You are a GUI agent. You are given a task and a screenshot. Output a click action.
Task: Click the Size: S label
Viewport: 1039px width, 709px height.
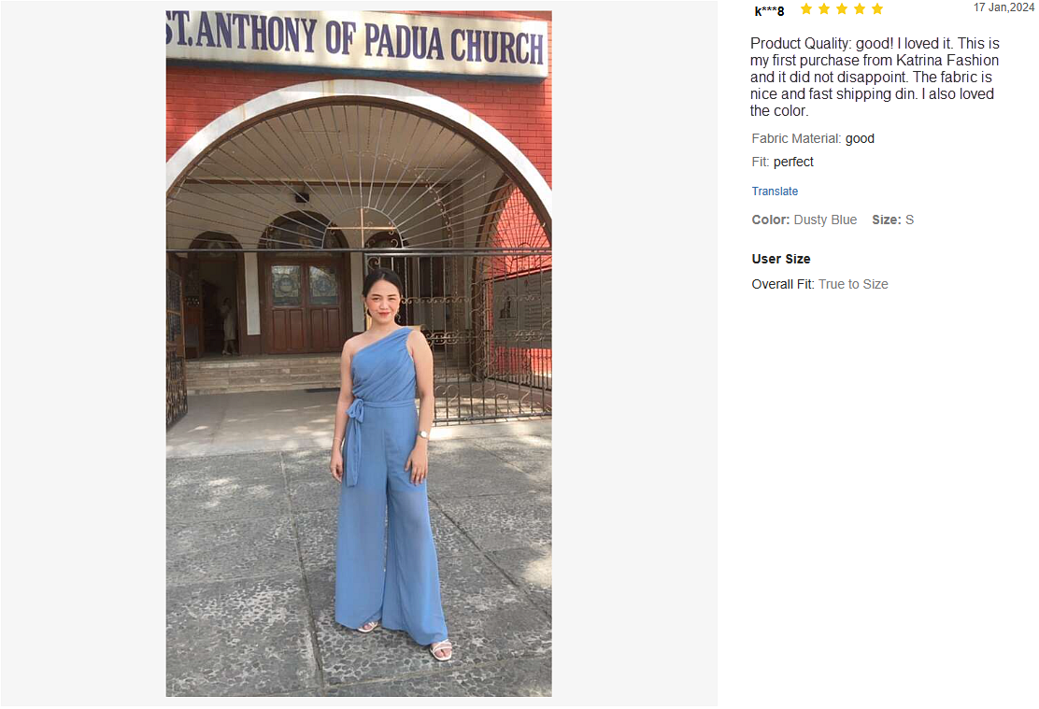pyautogui.click(x=892, y=220)
